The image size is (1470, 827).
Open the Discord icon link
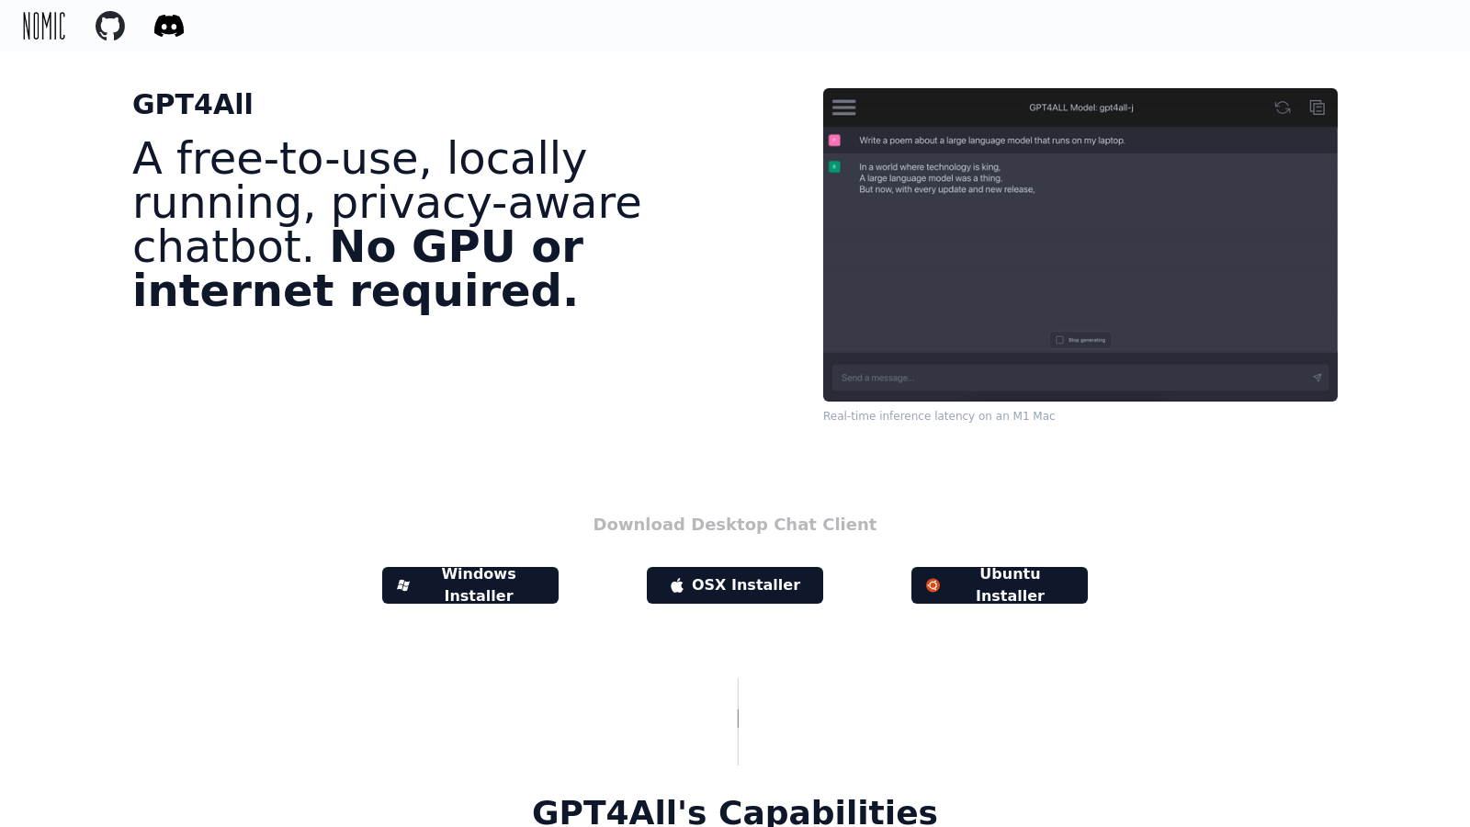(x=169, y=26)
